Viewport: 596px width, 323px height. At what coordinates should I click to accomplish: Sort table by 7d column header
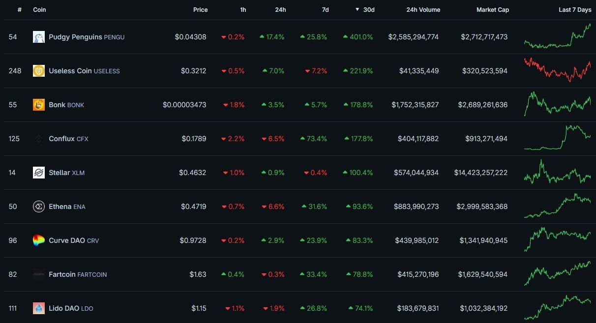click(325, 10)
